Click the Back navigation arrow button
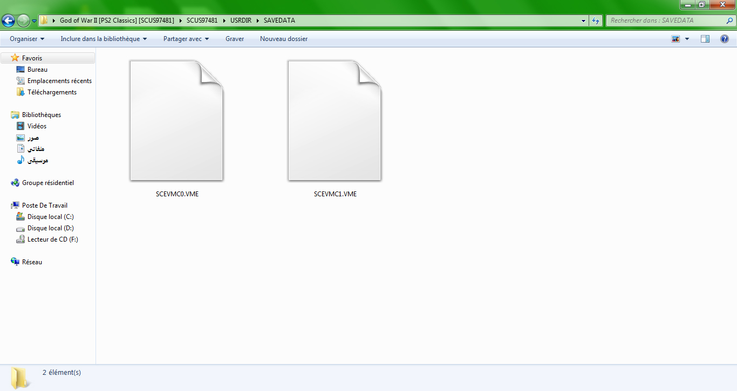The height and width of the screenshot is (391, 737). [x=9, y=21]
